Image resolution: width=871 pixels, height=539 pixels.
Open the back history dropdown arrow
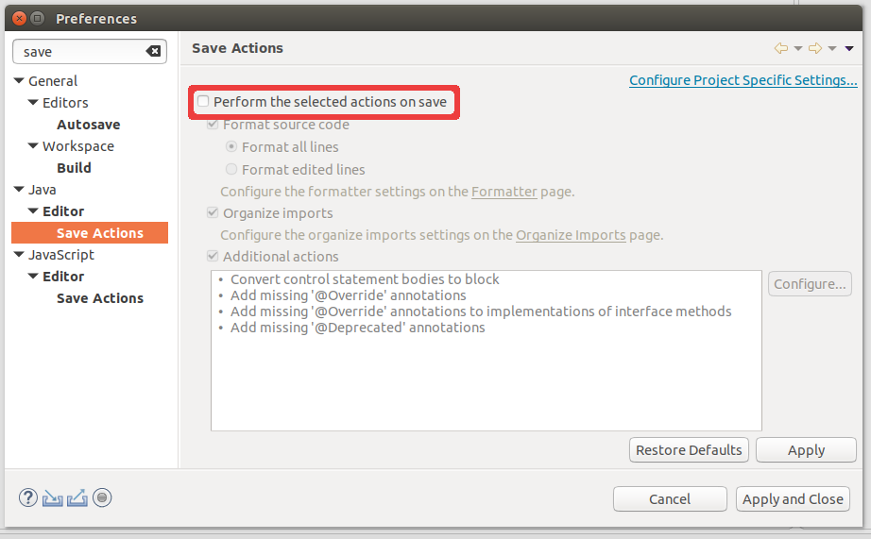(x=797, y=48)
